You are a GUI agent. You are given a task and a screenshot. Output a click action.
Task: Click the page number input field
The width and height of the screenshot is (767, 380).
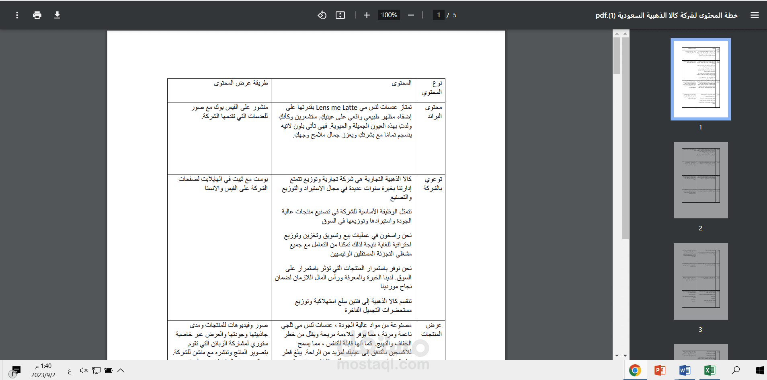coord(439,15)
